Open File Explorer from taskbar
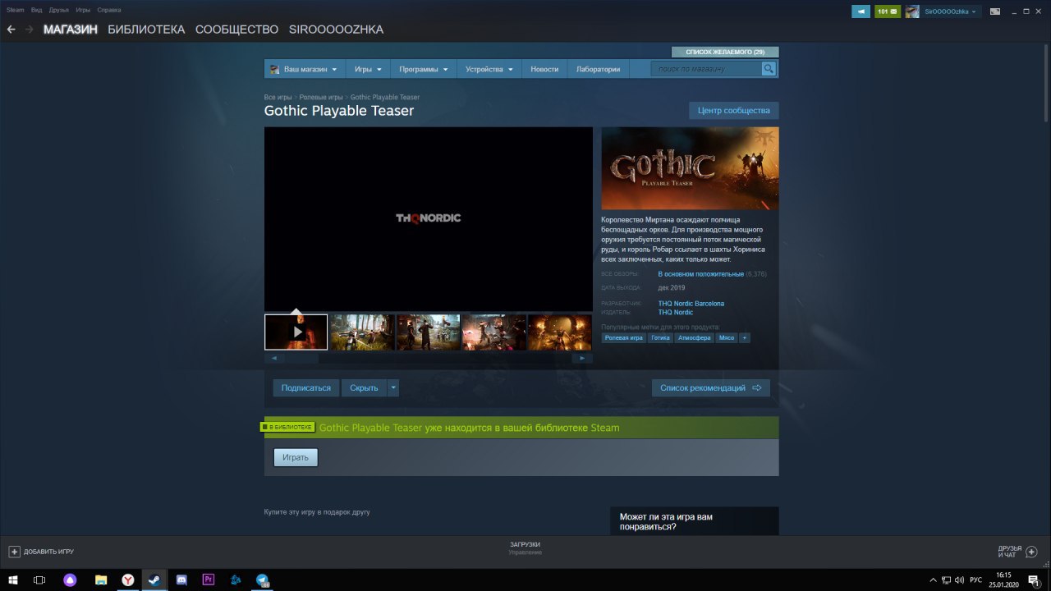Image resolution: width=1051 pixels, height=591 pixels. (x=100, y=580)
